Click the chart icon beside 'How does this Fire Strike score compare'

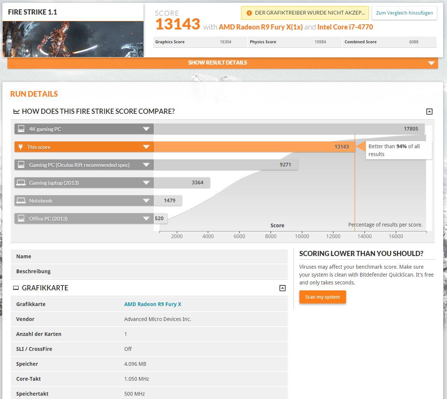pos(16,111)
